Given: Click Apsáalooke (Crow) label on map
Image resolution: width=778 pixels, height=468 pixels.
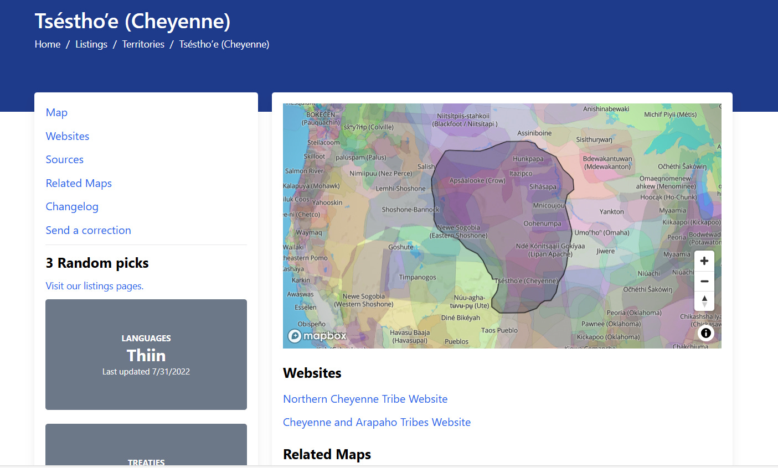Looking at the screenshot, I should [x=477, y=180].
